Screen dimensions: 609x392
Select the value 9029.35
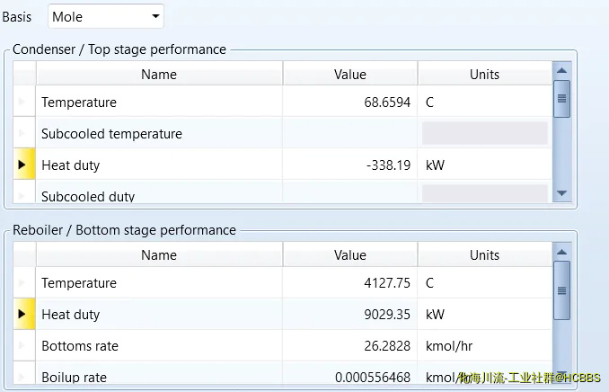click(387, 314)
